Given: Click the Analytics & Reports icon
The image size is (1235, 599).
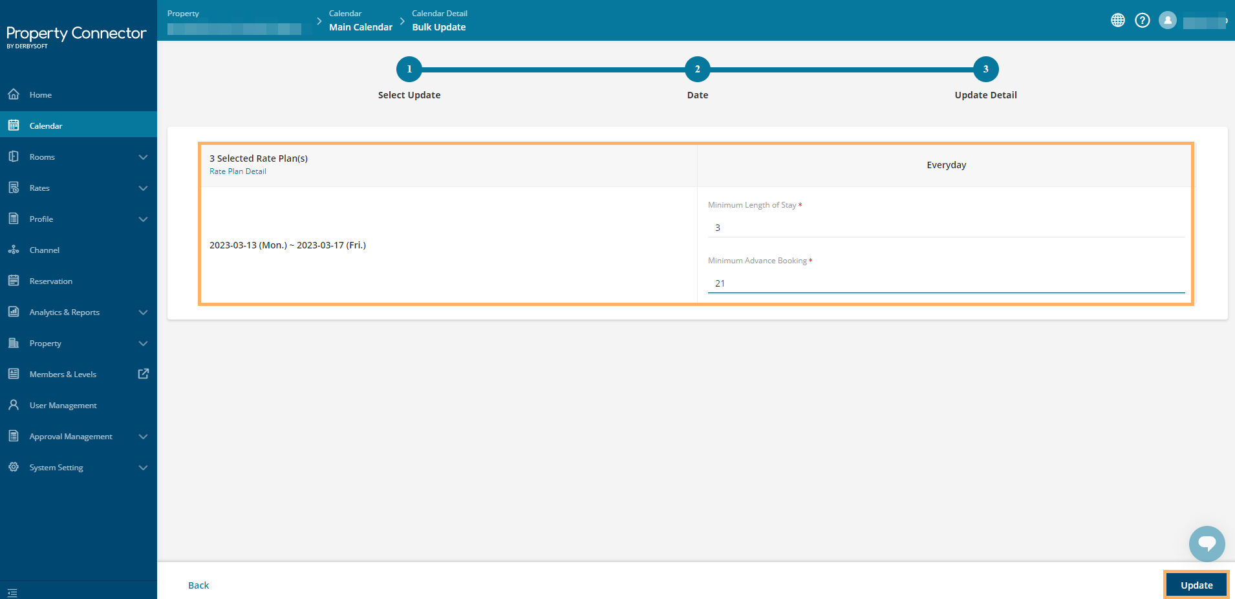Looking at the screenshot, I should click(14, 312).
